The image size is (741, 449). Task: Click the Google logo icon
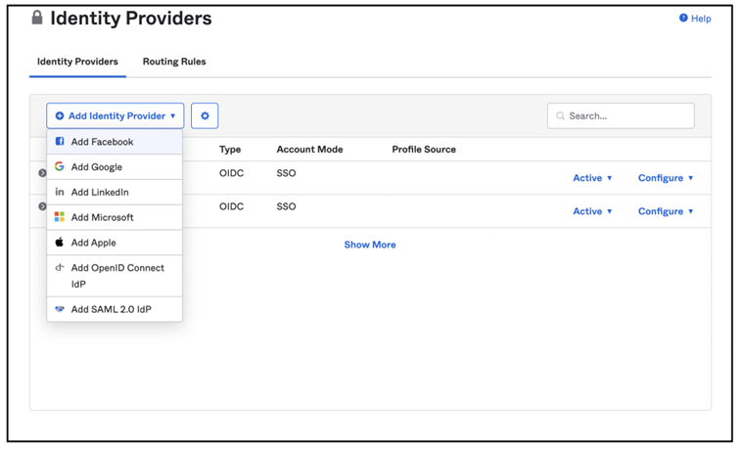pos(60,167)
